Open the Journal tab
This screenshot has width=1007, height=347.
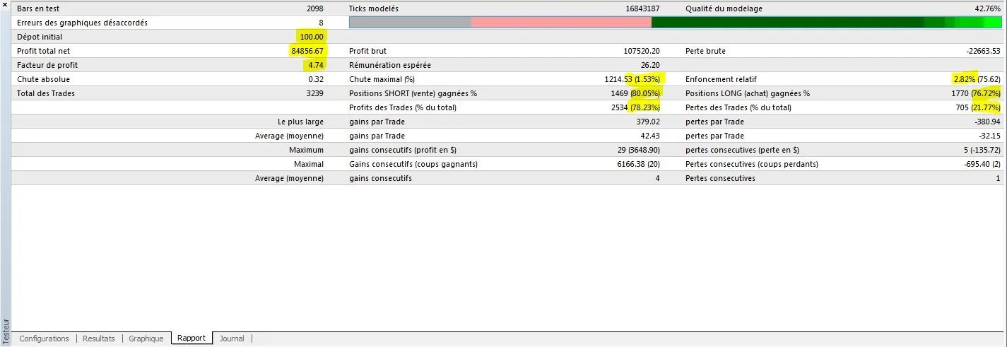[232, 339]
